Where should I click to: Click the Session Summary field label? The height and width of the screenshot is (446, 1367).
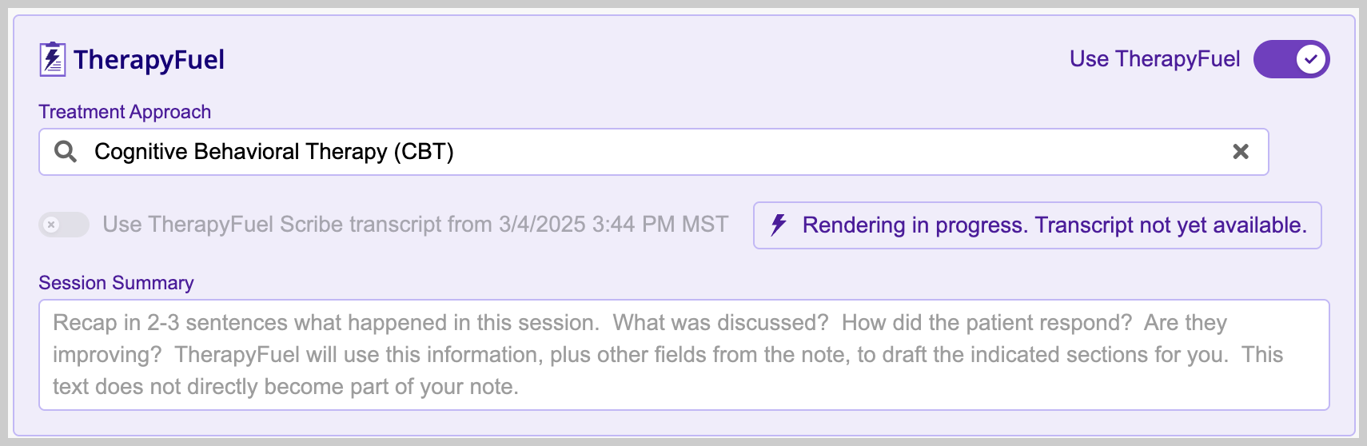(x=116, y=283)
